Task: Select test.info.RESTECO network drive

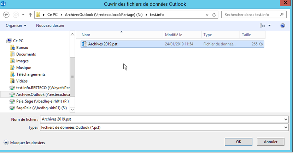Action: (x=43, y=88)
